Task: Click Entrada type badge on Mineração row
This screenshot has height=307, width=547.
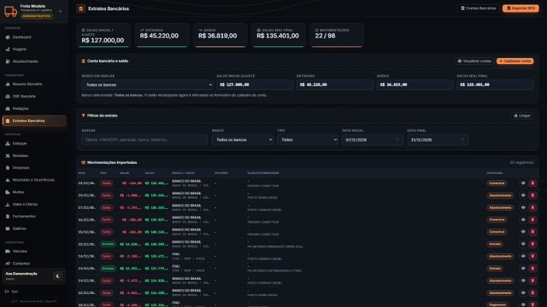Action: (108, 244)
